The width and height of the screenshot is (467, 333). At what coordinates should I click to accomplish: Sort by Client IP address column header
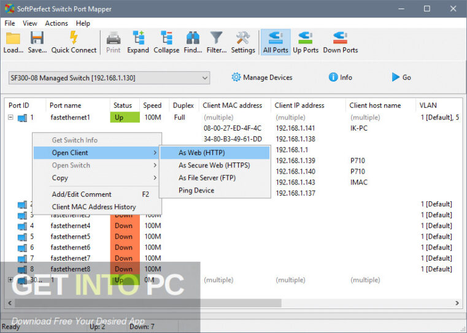[308, 105]
